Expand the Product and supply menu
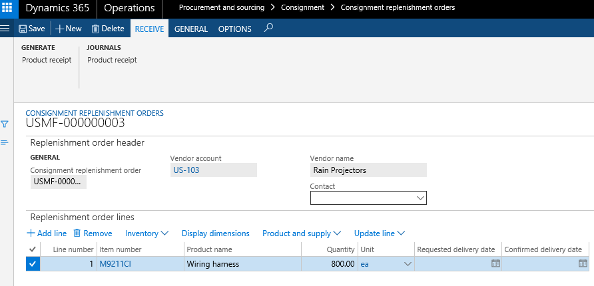This screenshot has height=286, width=594. click(x=301, y=233)
